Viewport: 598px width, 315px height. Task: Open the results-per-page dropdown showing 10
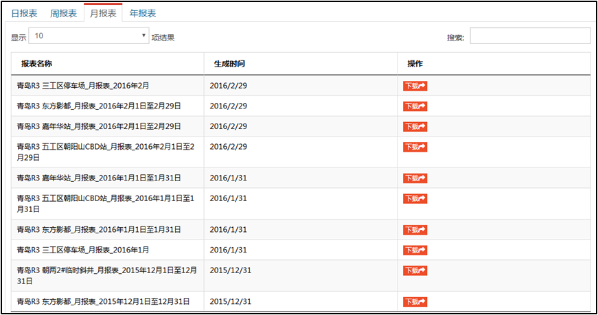[x=89, y=36]
